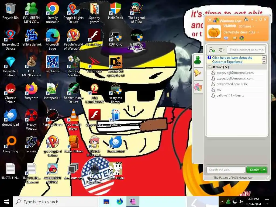Open the contact list layout menu
This screenshot has width=276, height=207.
click(x=222, y=50)
